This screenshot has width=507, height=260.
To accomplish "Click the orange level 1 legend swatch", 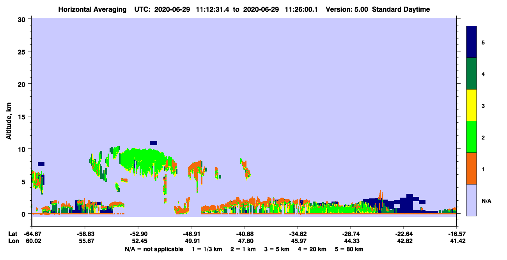I will 472,168.
